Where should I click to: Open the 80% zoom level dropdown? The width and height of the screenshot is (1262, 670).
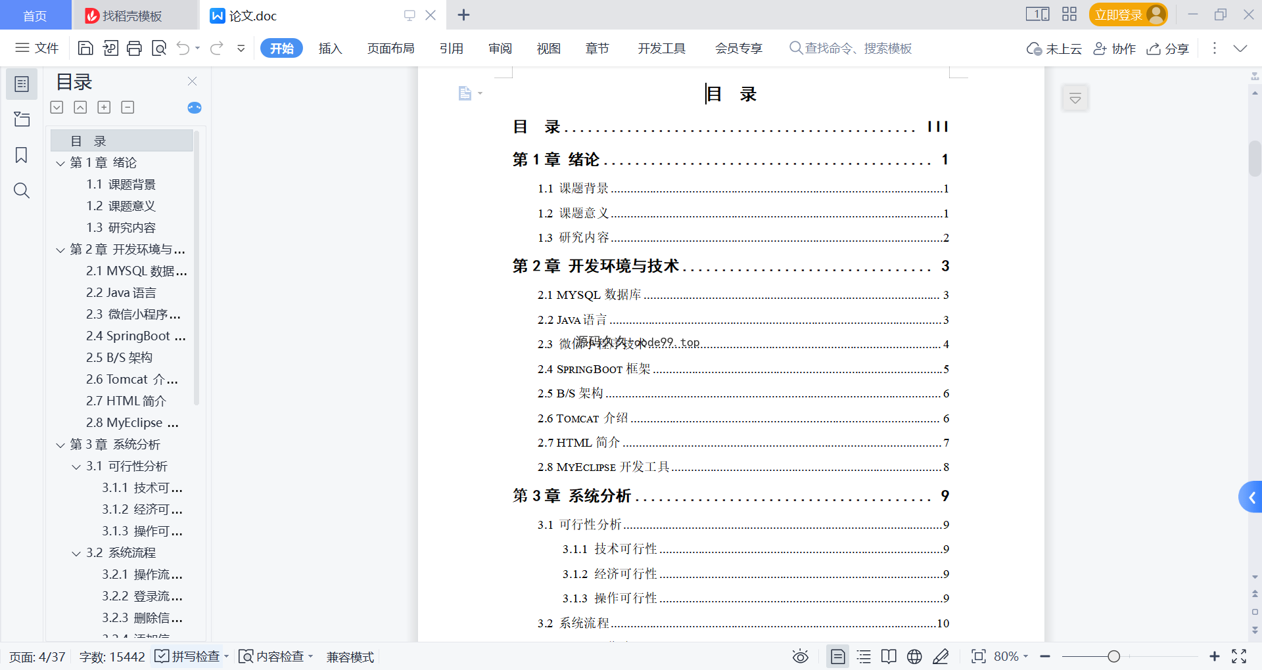tap(1011, 657)
